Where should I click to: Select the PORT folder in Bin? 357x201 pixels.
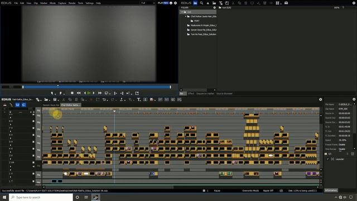point(197,21)
